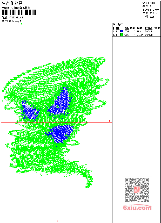Viewport: 161px width, 223px height.
Task: Click the St. column header
Action: 127,28
